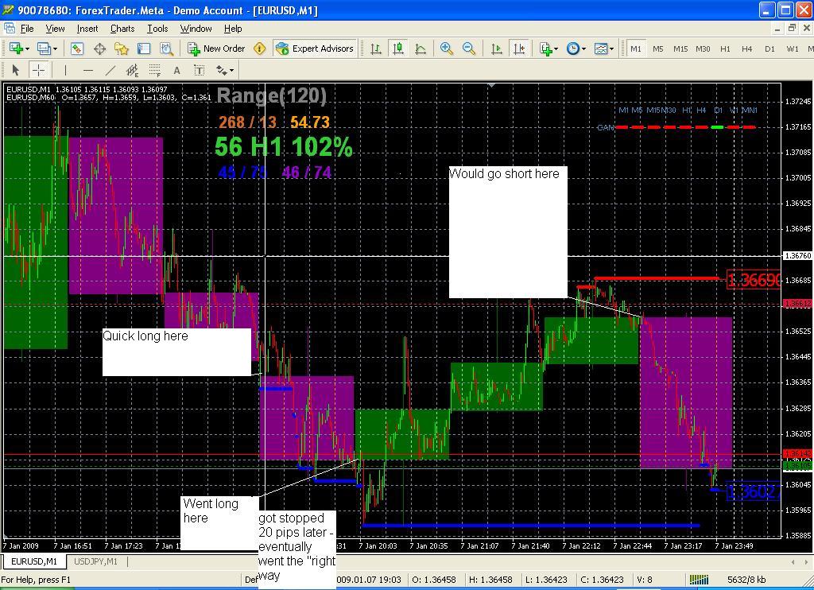This screenshot has width=814, height=590.
Task: Open the Charts menu
Action: 122,29
